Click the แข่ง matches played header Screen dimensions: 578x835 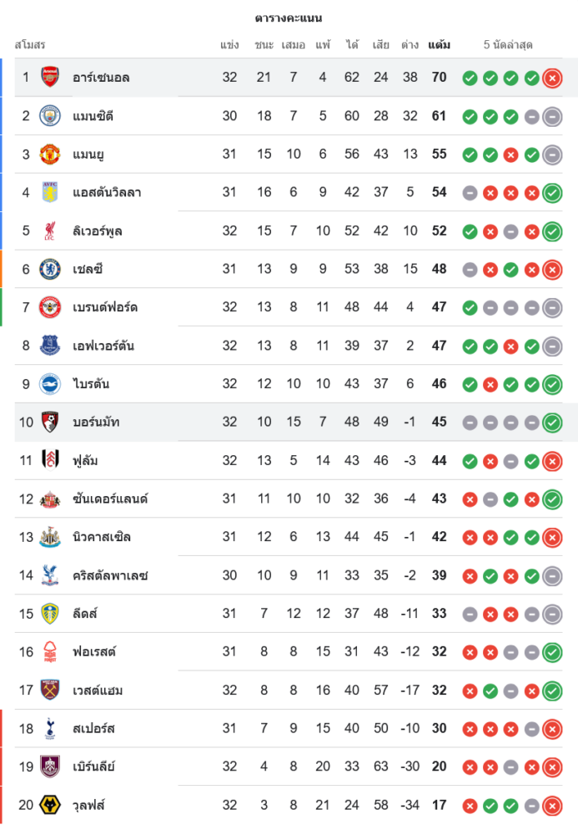229,44
